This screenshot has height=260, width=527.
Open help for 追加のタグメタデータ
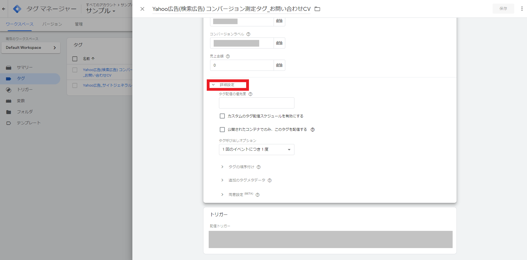click(x=269, y=180)
